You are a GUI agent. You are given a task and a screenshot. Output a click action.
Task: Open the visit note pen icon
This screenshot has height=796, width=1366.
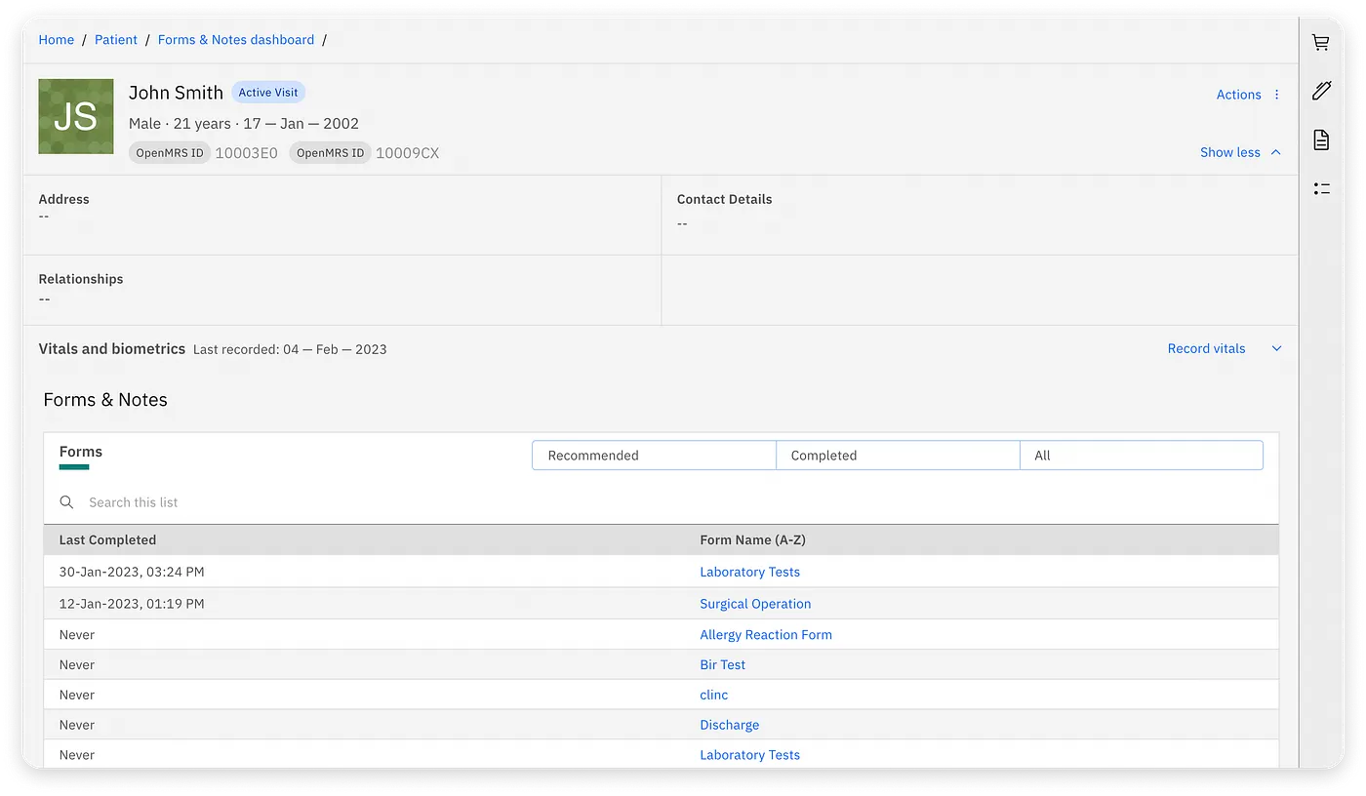[x=1321, y=91]
